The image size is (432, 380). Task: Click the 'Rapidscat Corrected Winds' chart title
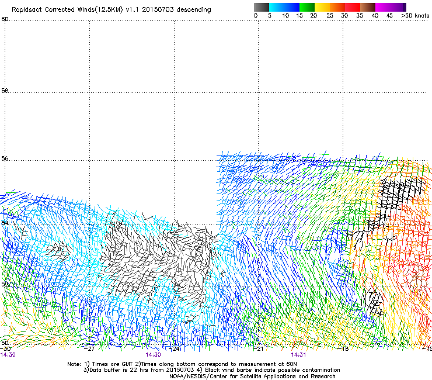coord(112,10)
